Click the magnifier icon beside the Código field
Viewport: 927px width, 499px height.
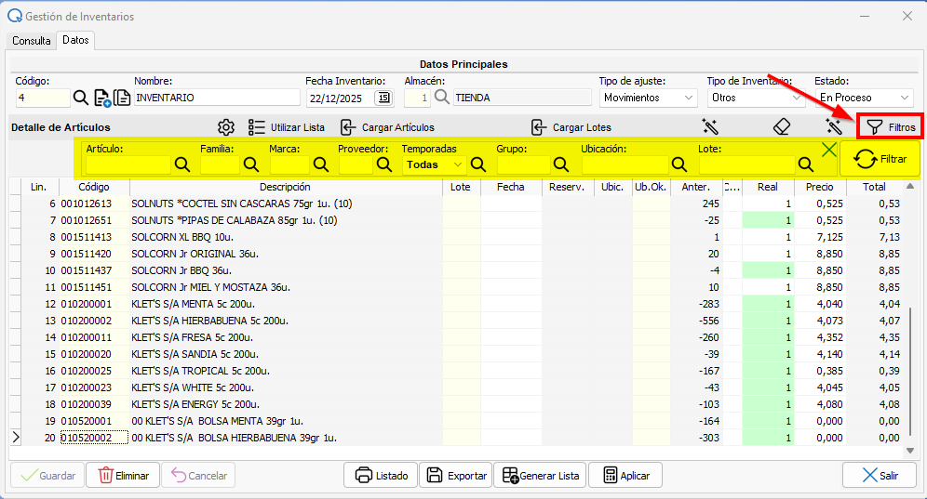click(x=80, y=98)
